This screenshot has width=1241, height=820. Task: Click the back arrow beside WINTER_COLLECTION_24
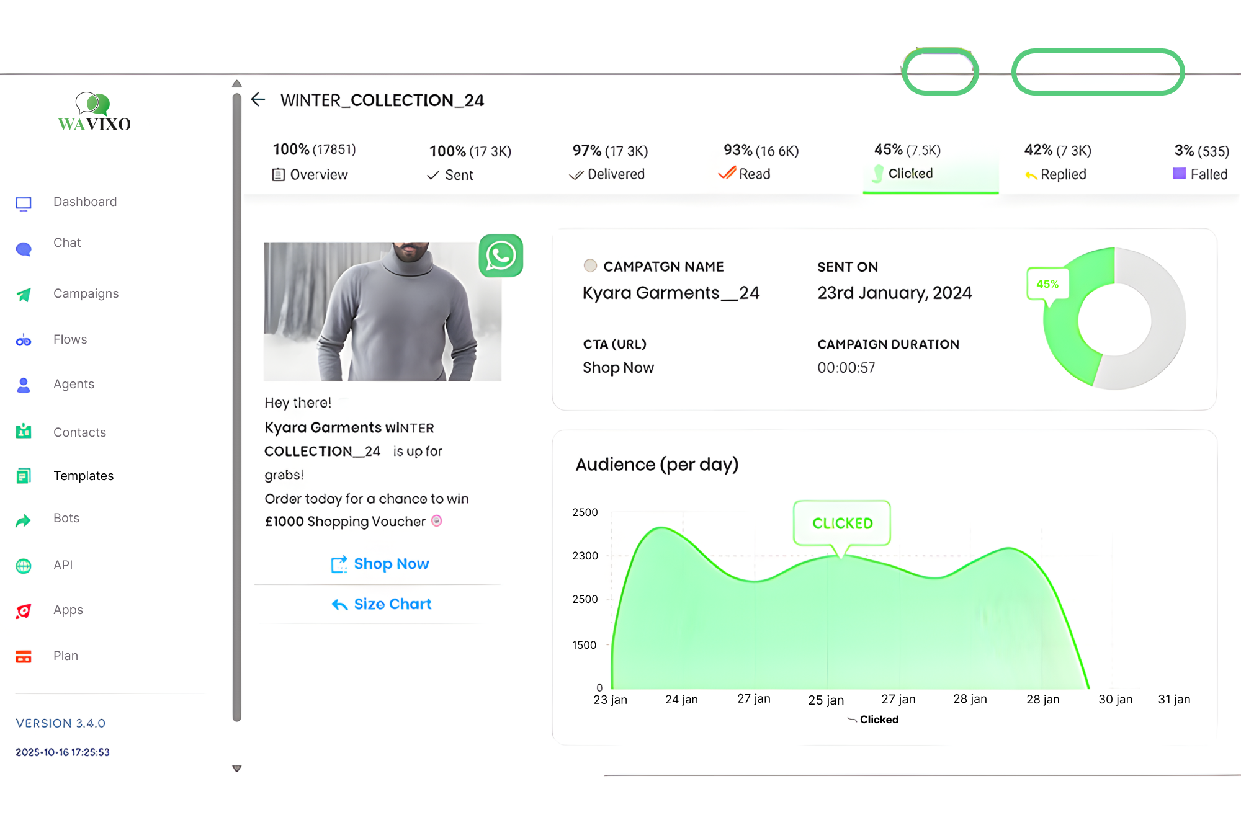258,99
